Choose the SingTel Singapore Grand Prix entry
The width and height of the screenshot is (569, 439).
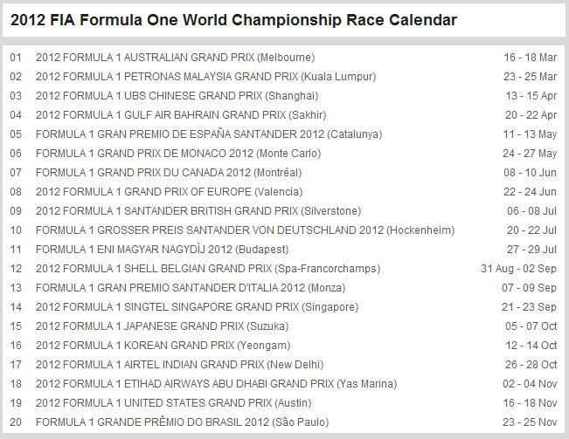197,307
